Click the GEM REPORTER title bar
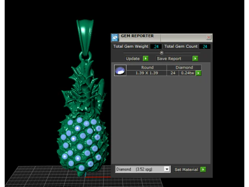249x187 pixels. coord(162,37)
